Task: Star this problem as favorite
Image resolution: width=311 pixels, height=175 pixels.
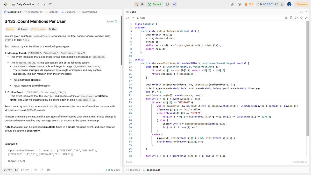Action: (x=36, y=170)
